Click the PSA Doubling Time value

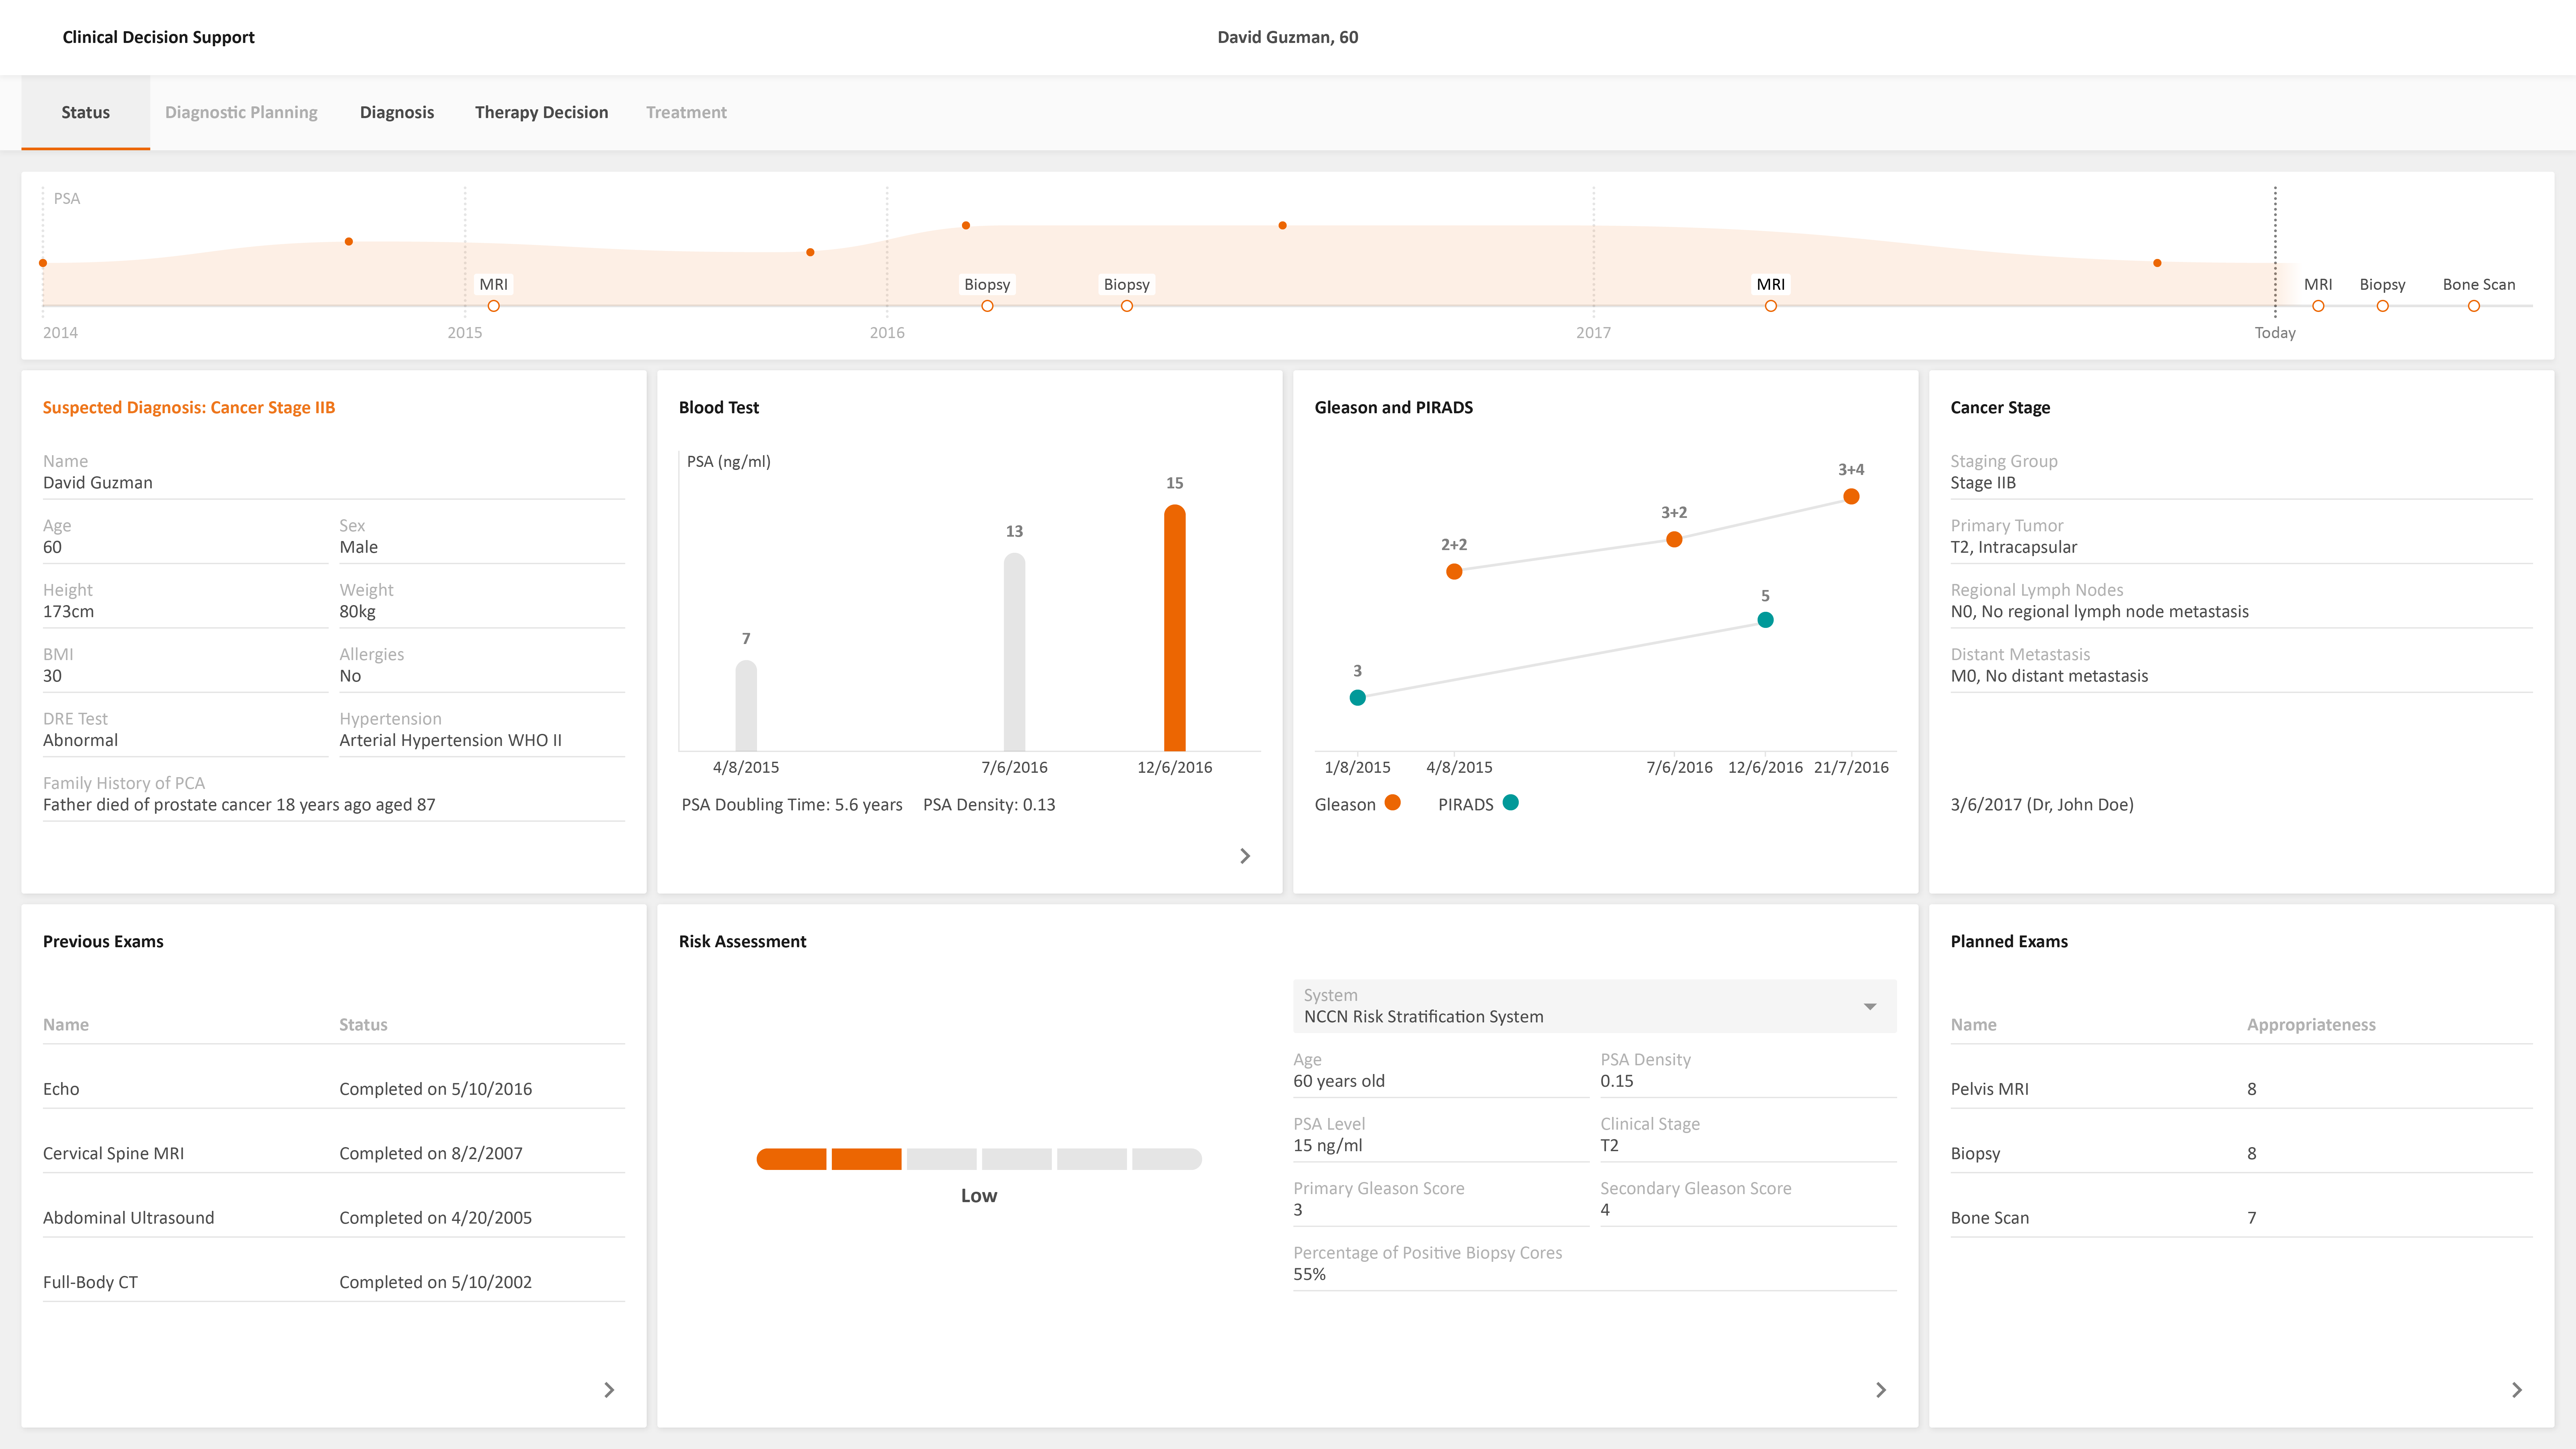pyautogui.click(x=792, y=805)
